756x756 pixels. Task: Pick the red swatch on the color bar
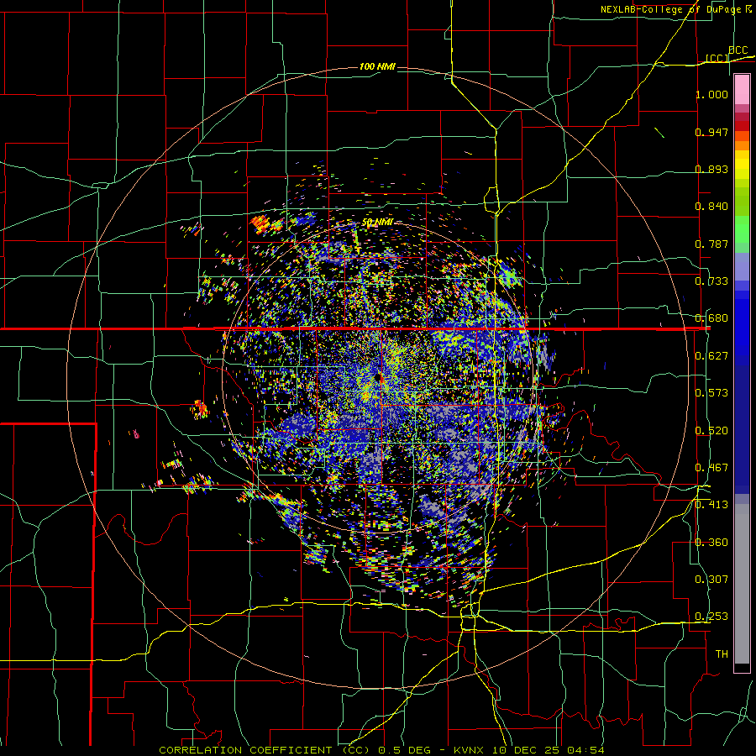[x=742, y=126]
